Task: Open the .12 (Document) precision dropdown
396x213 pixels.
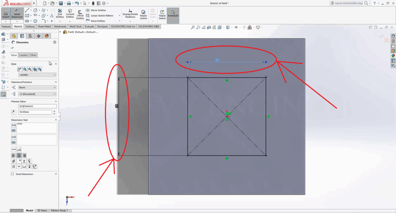Action: coord(37,94)
